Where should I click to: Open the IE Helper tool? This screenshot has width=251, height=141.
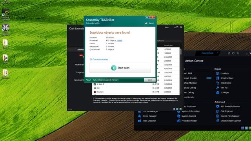point(222,92)
